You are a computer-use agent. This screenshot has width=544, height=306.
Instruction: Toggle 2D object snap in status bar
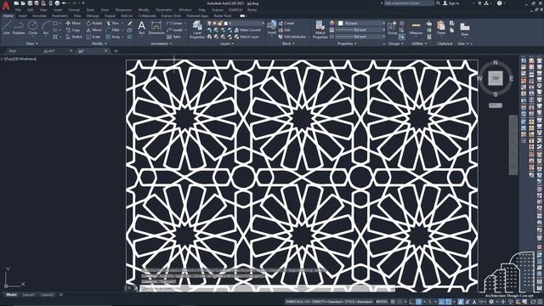[448, 302]
